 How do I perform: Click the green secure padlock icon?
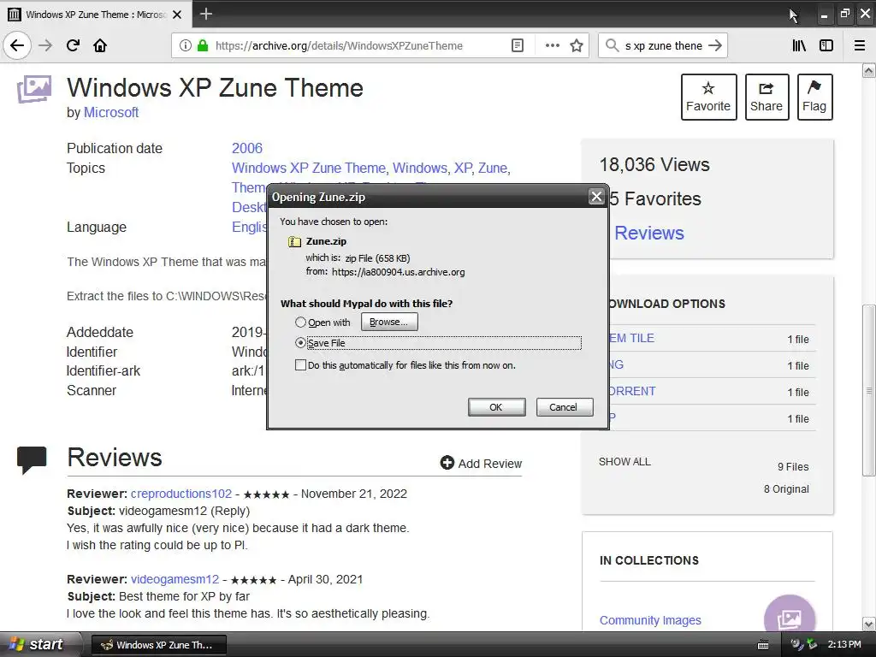coord(203,45)
